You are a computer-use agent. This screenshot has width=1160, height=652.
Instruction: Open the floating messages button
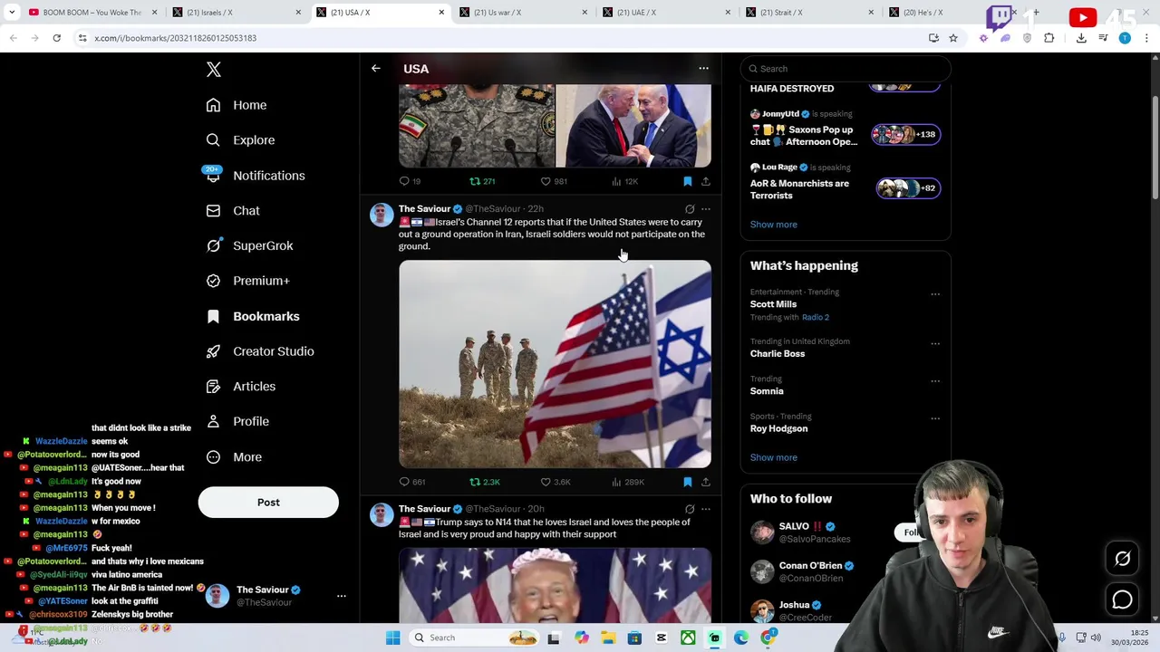(1123, 599)
